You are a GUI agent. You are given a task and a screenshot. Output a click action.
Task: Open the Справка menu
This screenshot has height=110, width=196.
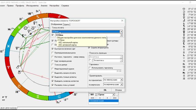coord(65,5)
